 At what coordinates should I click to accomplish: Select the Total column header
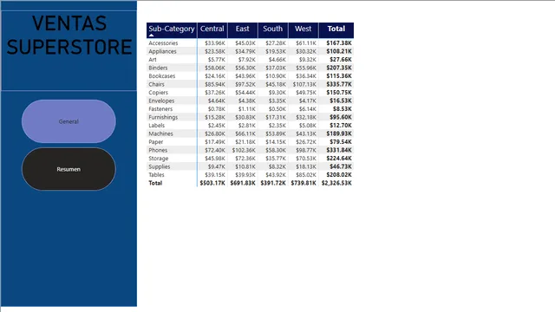click(x=336, y=29)
